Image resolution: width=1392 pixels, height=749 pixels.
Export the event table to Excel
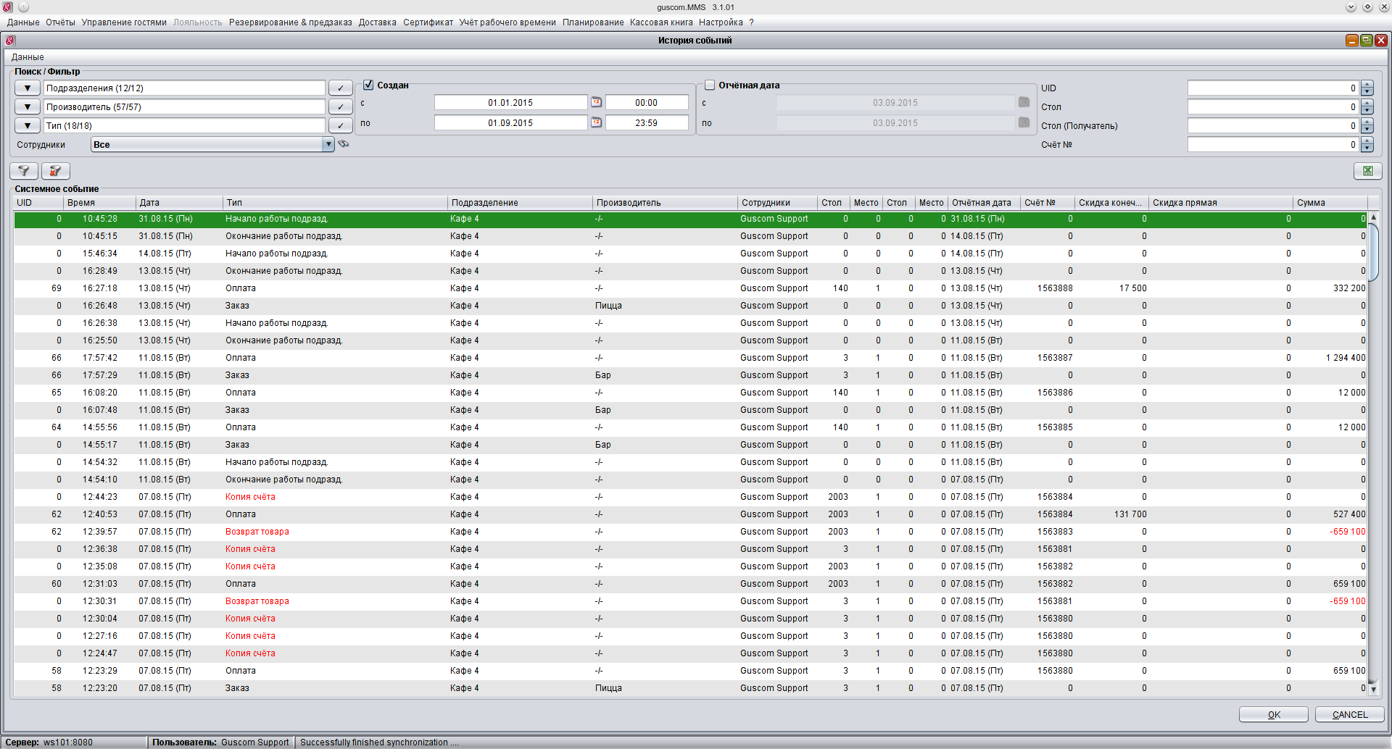1367,171
